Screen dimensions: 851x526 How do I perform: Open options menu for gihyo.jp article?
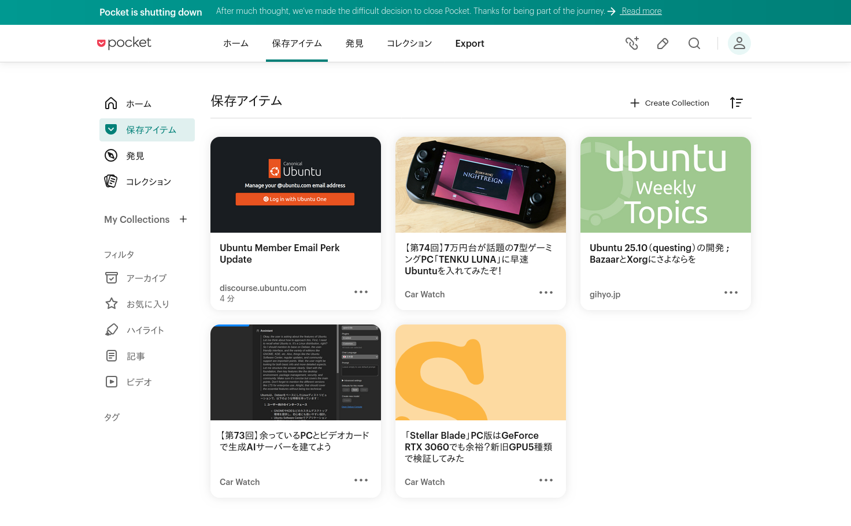[731, 293]
